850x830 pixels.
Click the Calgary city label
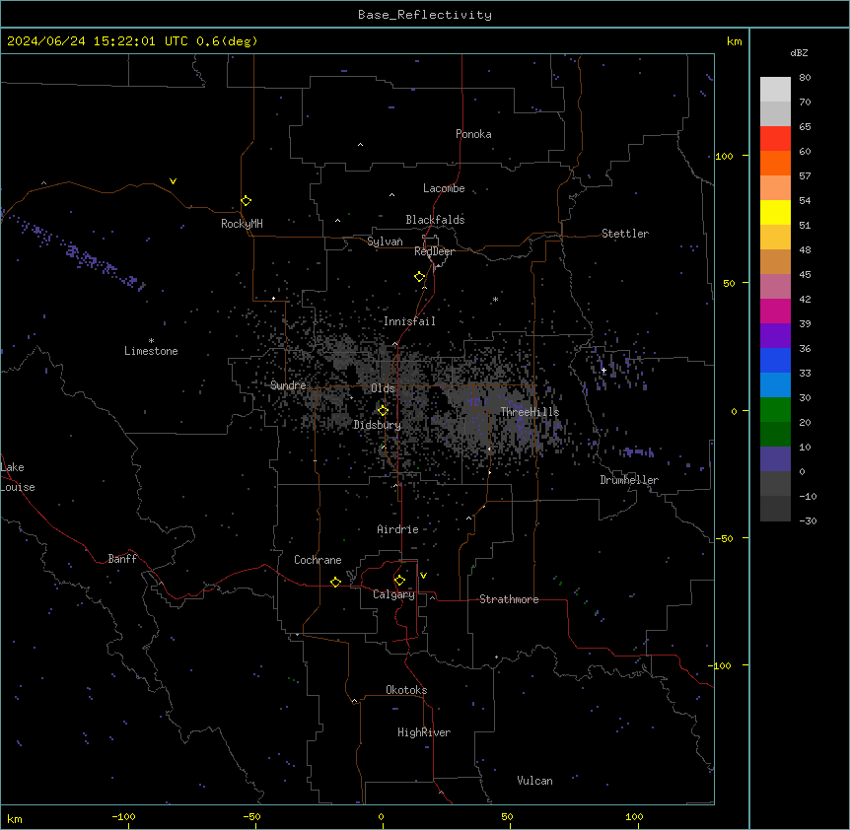point(393,594)
